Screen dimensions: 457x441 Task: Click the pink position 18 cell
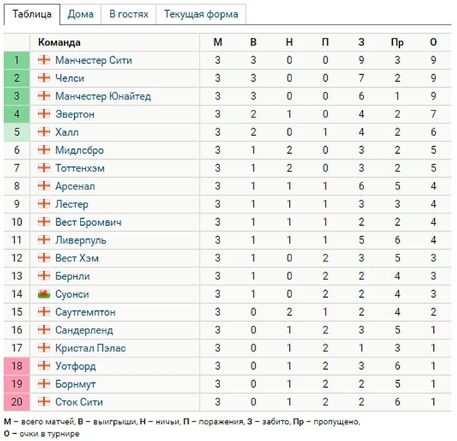click(17, 367)
